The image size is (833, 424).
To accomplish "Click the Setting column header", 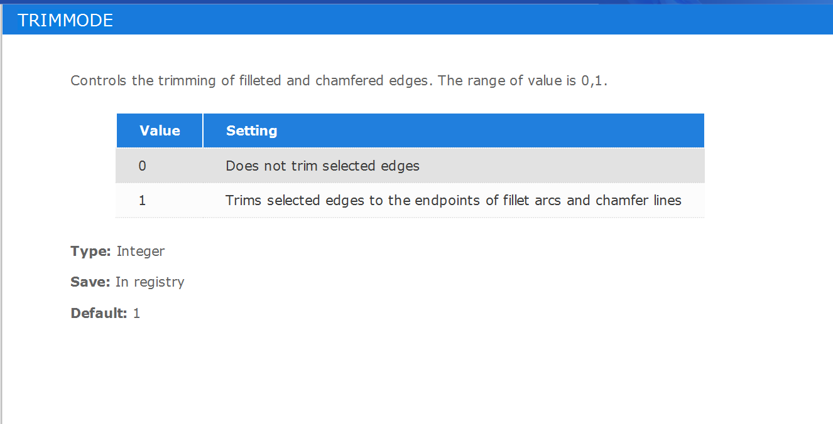I will pyautogui.click(x=454, y=130).
